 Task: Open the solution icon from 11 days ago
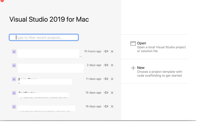tap(14, 79)
